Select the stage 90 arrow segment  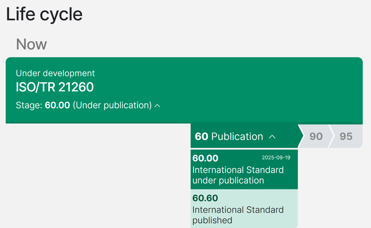(x=316, y=136)
